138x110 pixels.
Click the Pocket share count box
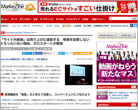[54, 53]
